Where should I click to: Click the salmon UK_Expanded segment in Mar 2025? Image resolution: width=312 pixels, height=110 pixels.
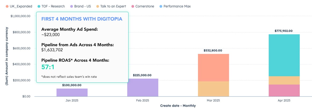[213, 68]
